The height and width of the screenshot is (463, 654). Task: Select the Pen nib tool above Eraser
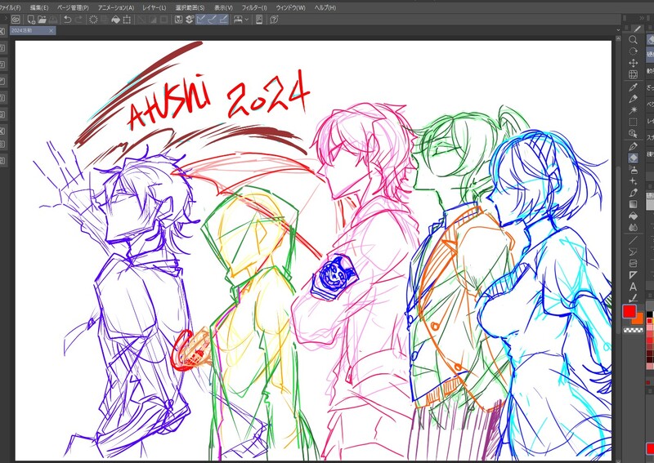tap(633, 146)
